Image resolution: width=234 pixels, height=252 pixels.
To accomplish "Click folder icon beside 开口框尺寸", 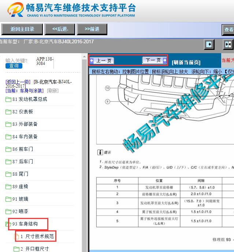I will 16,249.
